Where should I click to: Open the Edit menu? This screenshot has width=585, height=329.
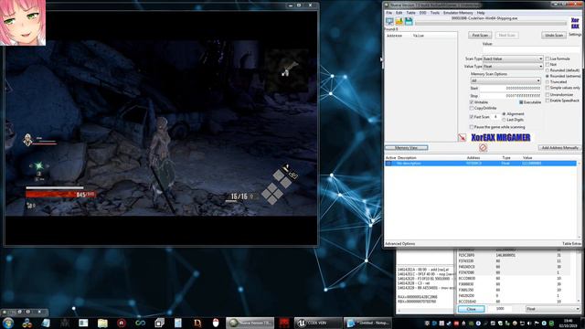pyautogui.click(x=399, y=13)
